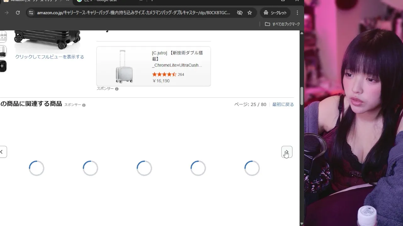The width and height of the screenshot is (403, 226).
Task: Open the silver C.jutro suitcase image
Action: (x=124, y=66)
